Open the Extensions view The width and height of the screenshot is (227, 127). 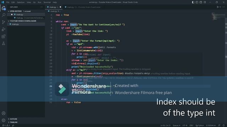coord(4,36)
